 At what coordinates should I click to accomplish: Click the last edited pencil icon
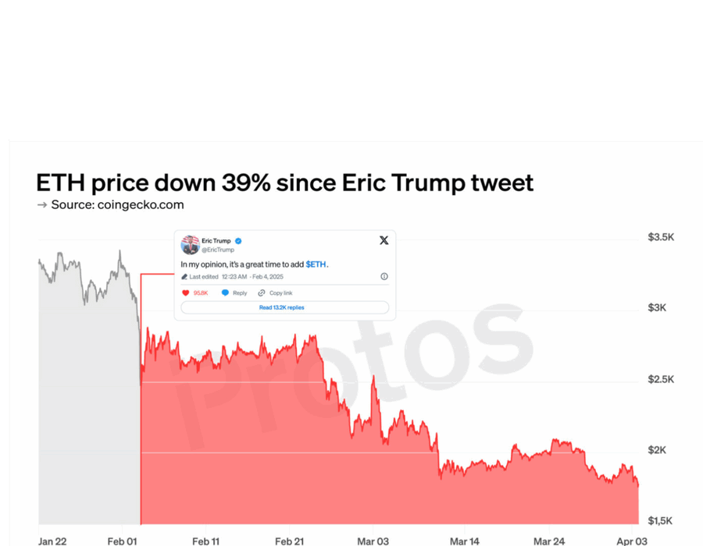184,277
